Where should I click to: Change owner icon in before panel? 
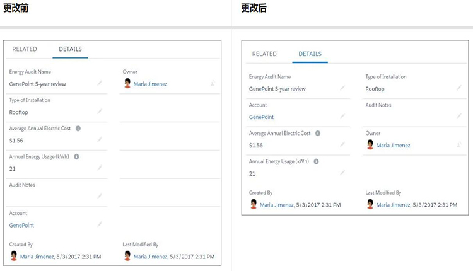pos(213,83)
